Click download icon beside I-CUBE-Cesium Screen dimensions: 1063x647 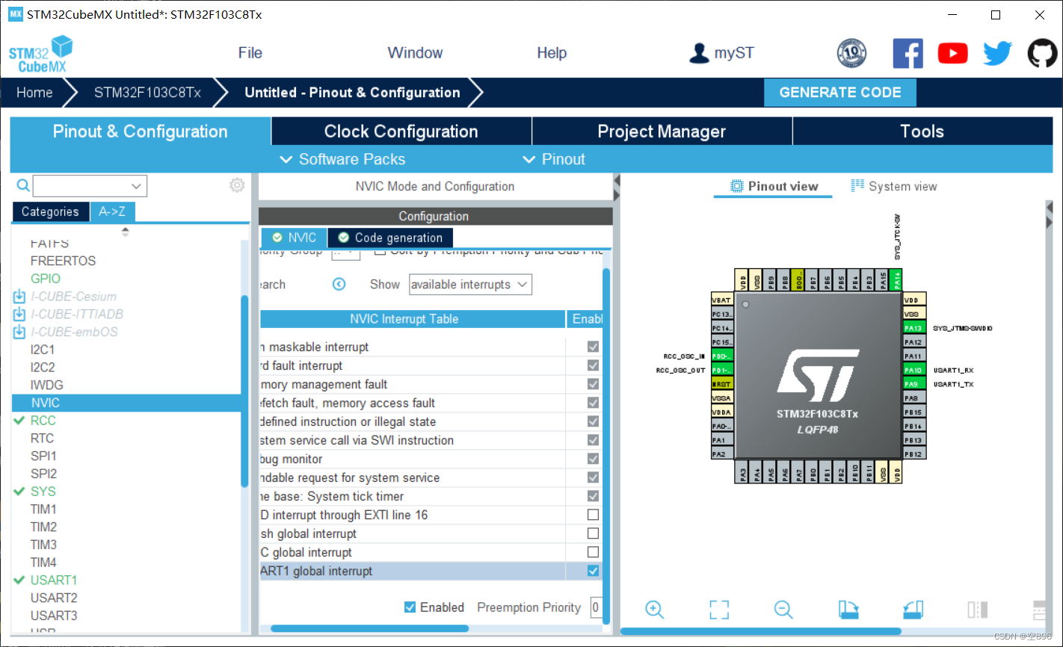[19, 297]
